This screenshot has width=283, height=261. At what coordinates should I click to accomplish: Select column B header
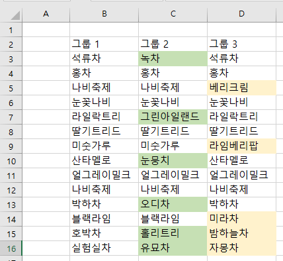pyautogui.click(x=104, y=14)
